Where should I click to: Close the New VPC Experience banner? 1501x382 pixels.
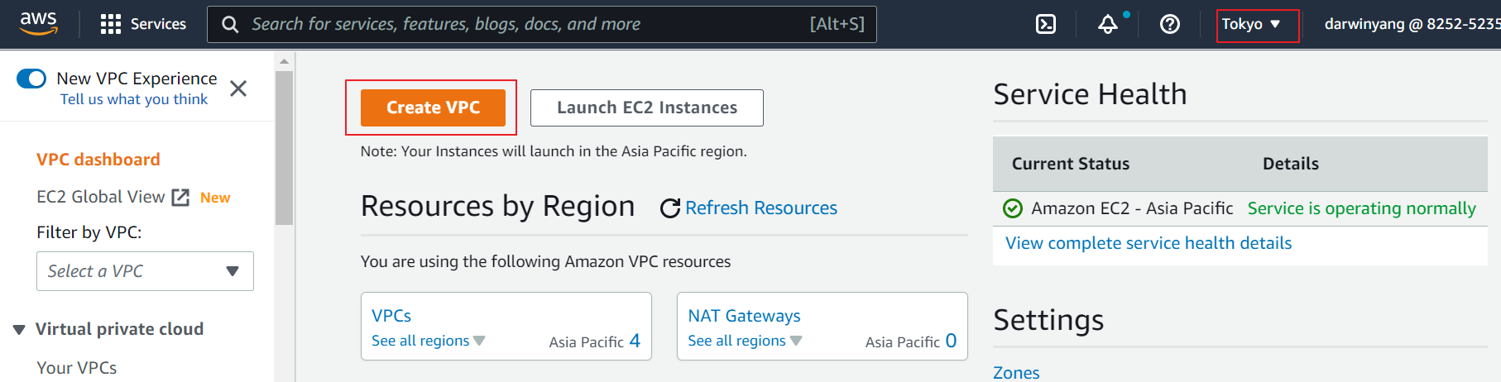[x=238, y=88]
